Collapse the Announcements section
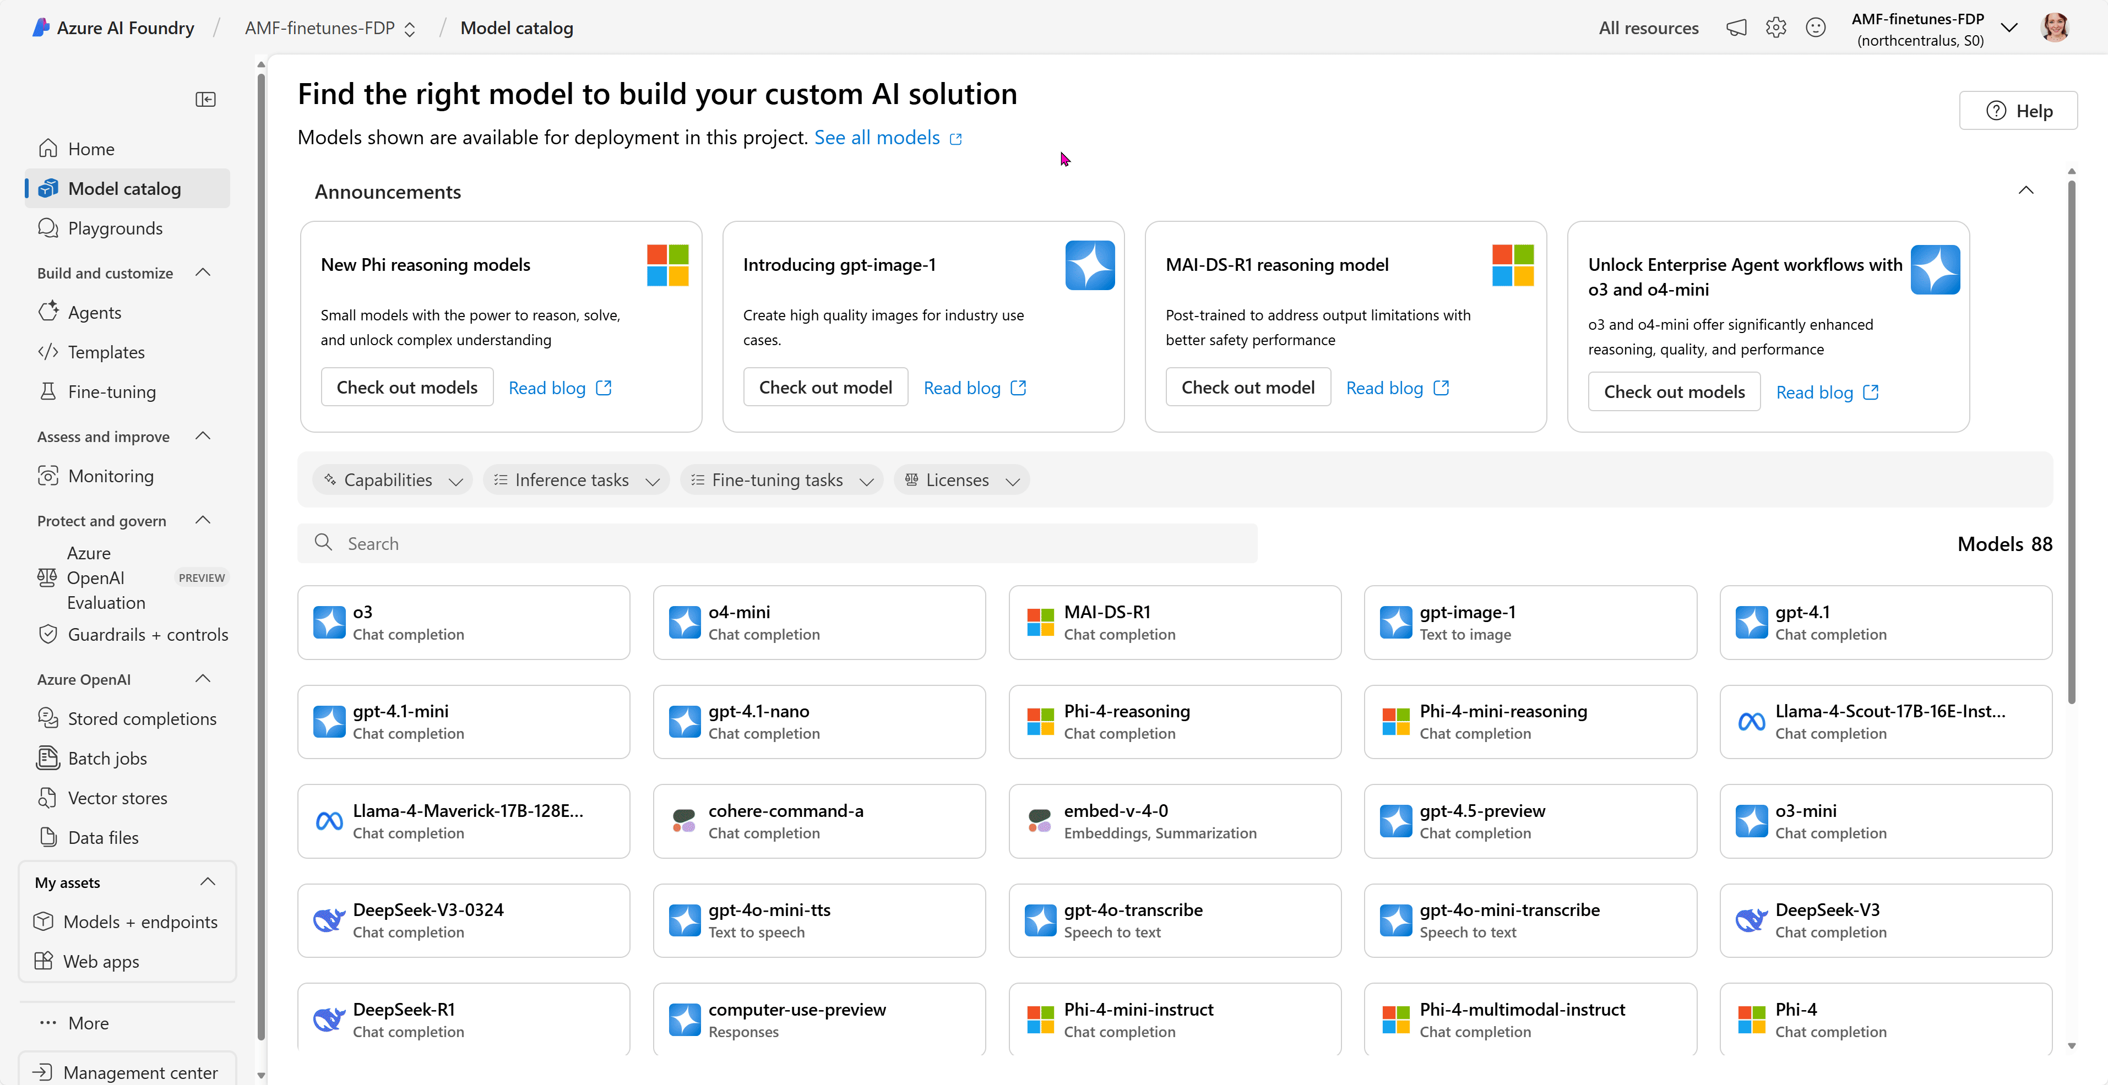This screenshot has width=2108, height=1085. tap(2025, 190)
